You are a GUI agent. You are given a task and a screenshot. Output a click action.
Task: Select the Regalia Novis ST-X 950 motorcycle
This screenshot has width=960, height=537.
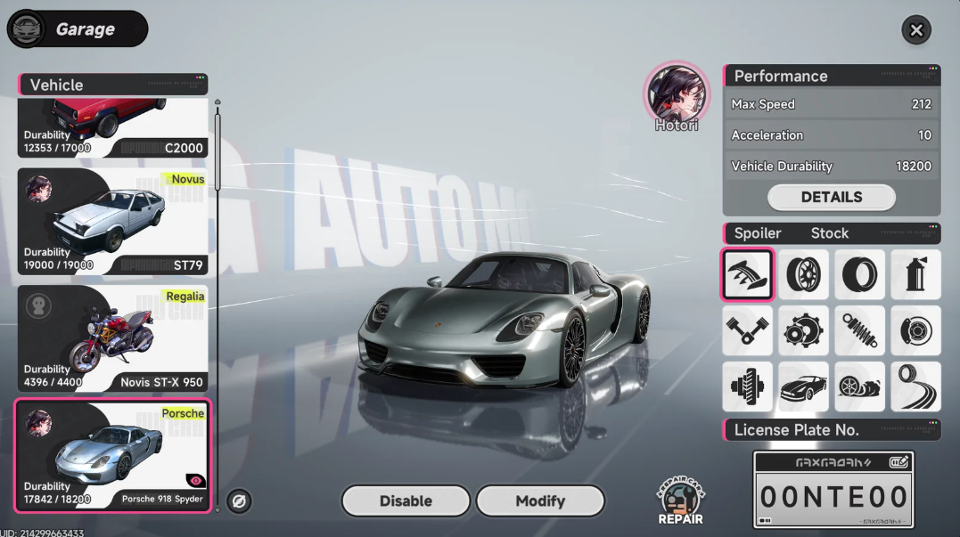click(x=112, y=338)
